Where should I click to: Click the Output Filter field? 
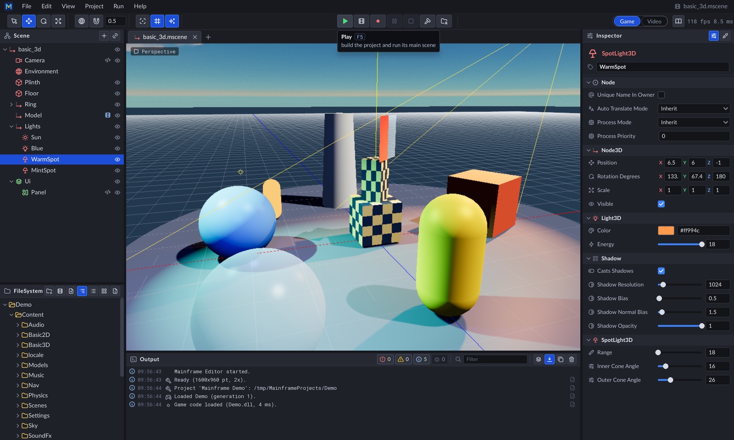495,359
